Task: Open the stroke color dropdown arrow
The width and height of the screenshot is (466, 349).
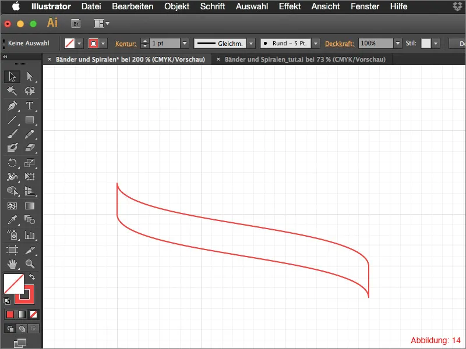Action: pyautogui.click(x=103, y=43)
